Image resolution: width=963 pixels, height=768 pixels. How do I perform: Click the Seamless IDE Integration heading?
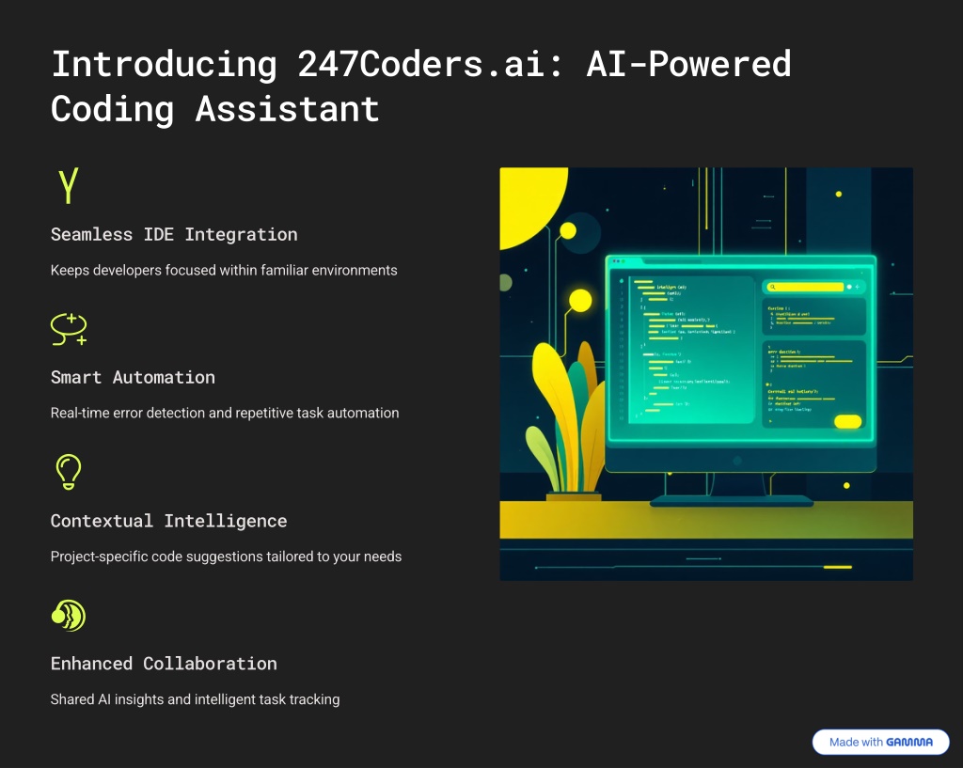174,234
